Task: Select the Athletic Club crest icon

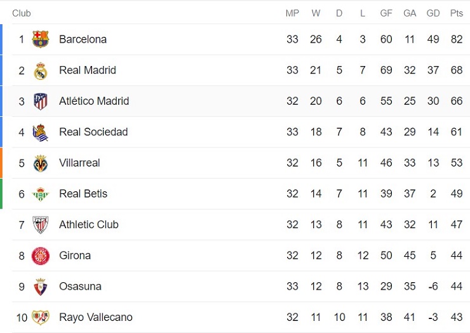Action: pyautogui.click(x=41, y=225)
